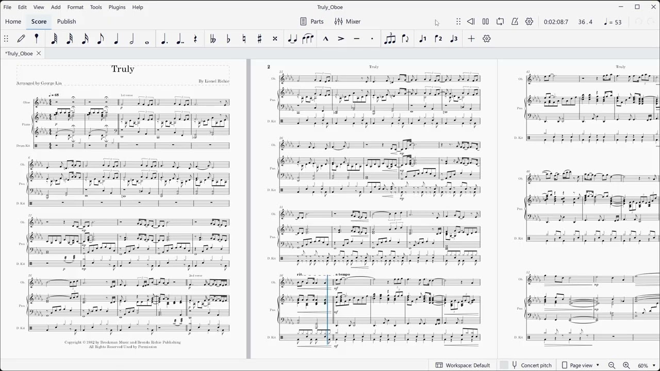Viewport: 660px width, 371px height.
Task: Zoom out the score
Action: tap(612, 365)
